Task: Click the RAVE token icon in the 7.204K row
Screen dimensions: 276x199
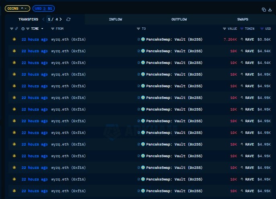Action: click(x=242, y=39)
